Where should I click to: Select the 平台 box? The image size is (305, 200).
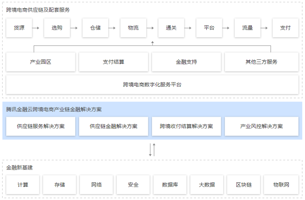coord(209,28)
